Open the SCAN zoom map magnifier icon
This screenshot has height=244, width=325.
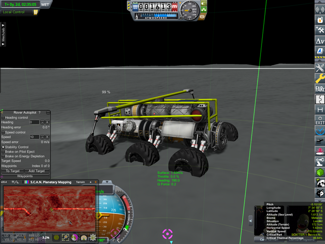pyautogui.click(x=66, y=237)
